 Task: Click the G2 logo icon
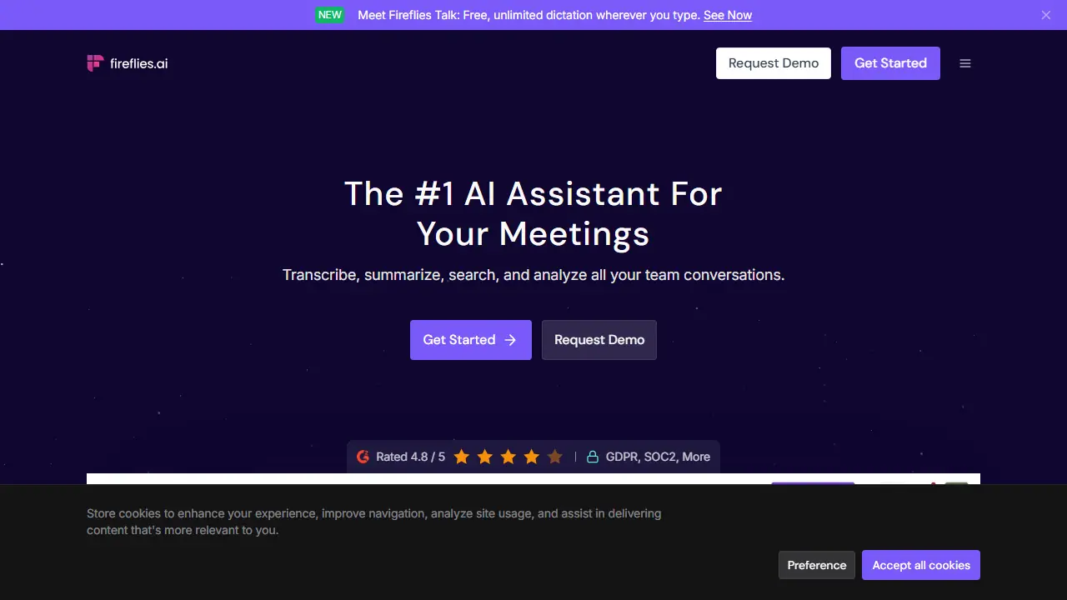pyautogui.click(x=363, y=457)
